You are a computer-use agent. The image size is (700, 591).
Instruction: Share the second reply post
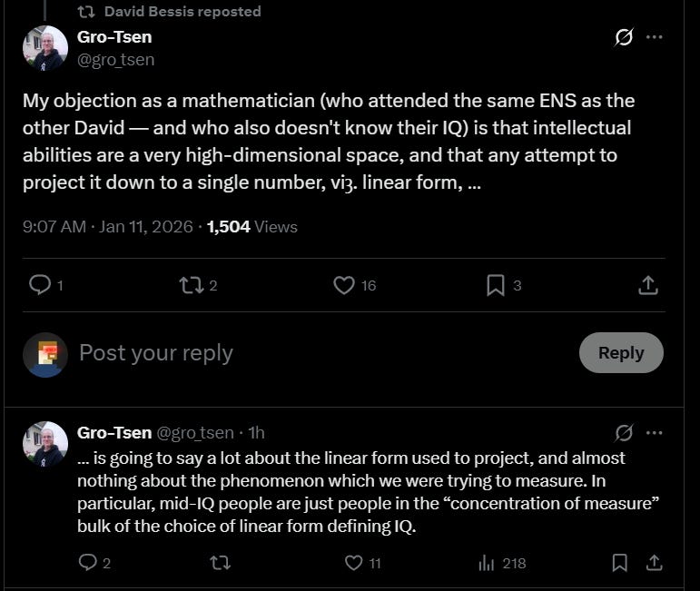click(652, 563)
